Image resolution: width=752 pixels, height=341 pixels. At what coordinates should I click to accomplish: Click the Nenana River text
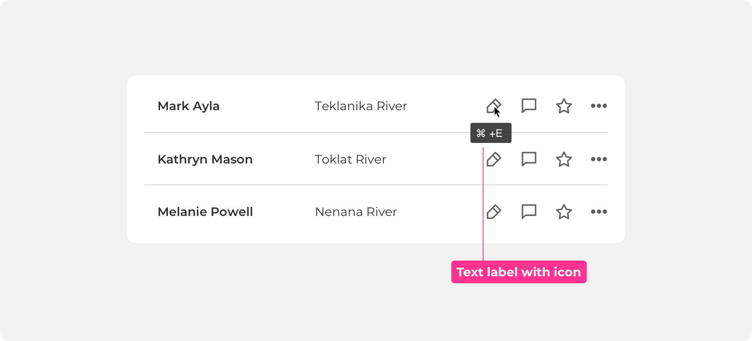point(356,212)
